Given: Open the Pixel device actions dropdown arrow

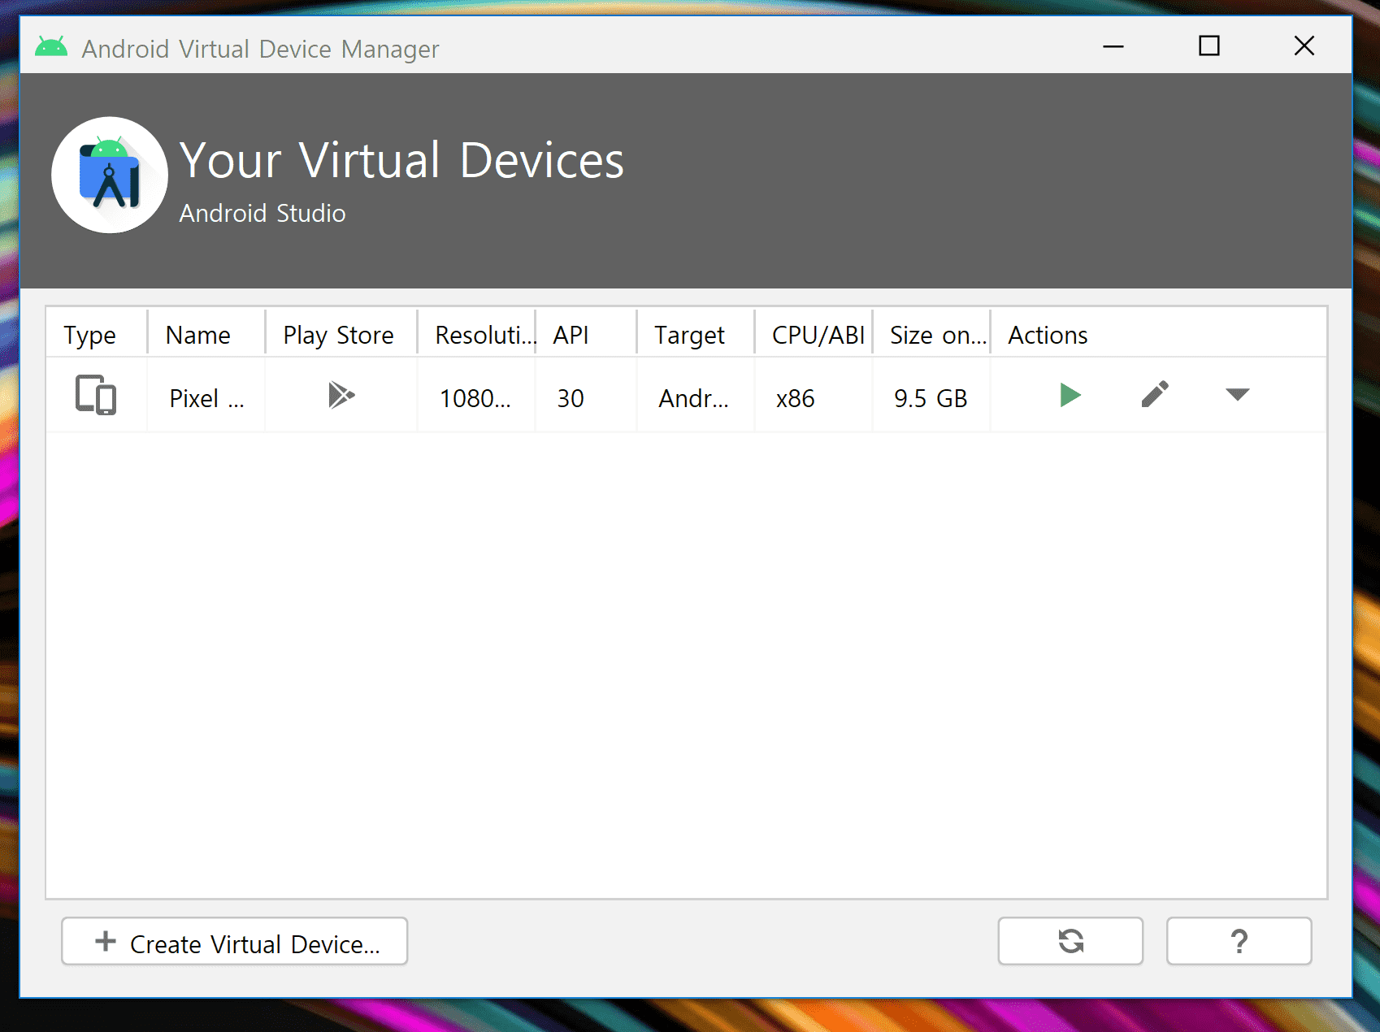Looking at the screenshot, I should (1237, 395).
